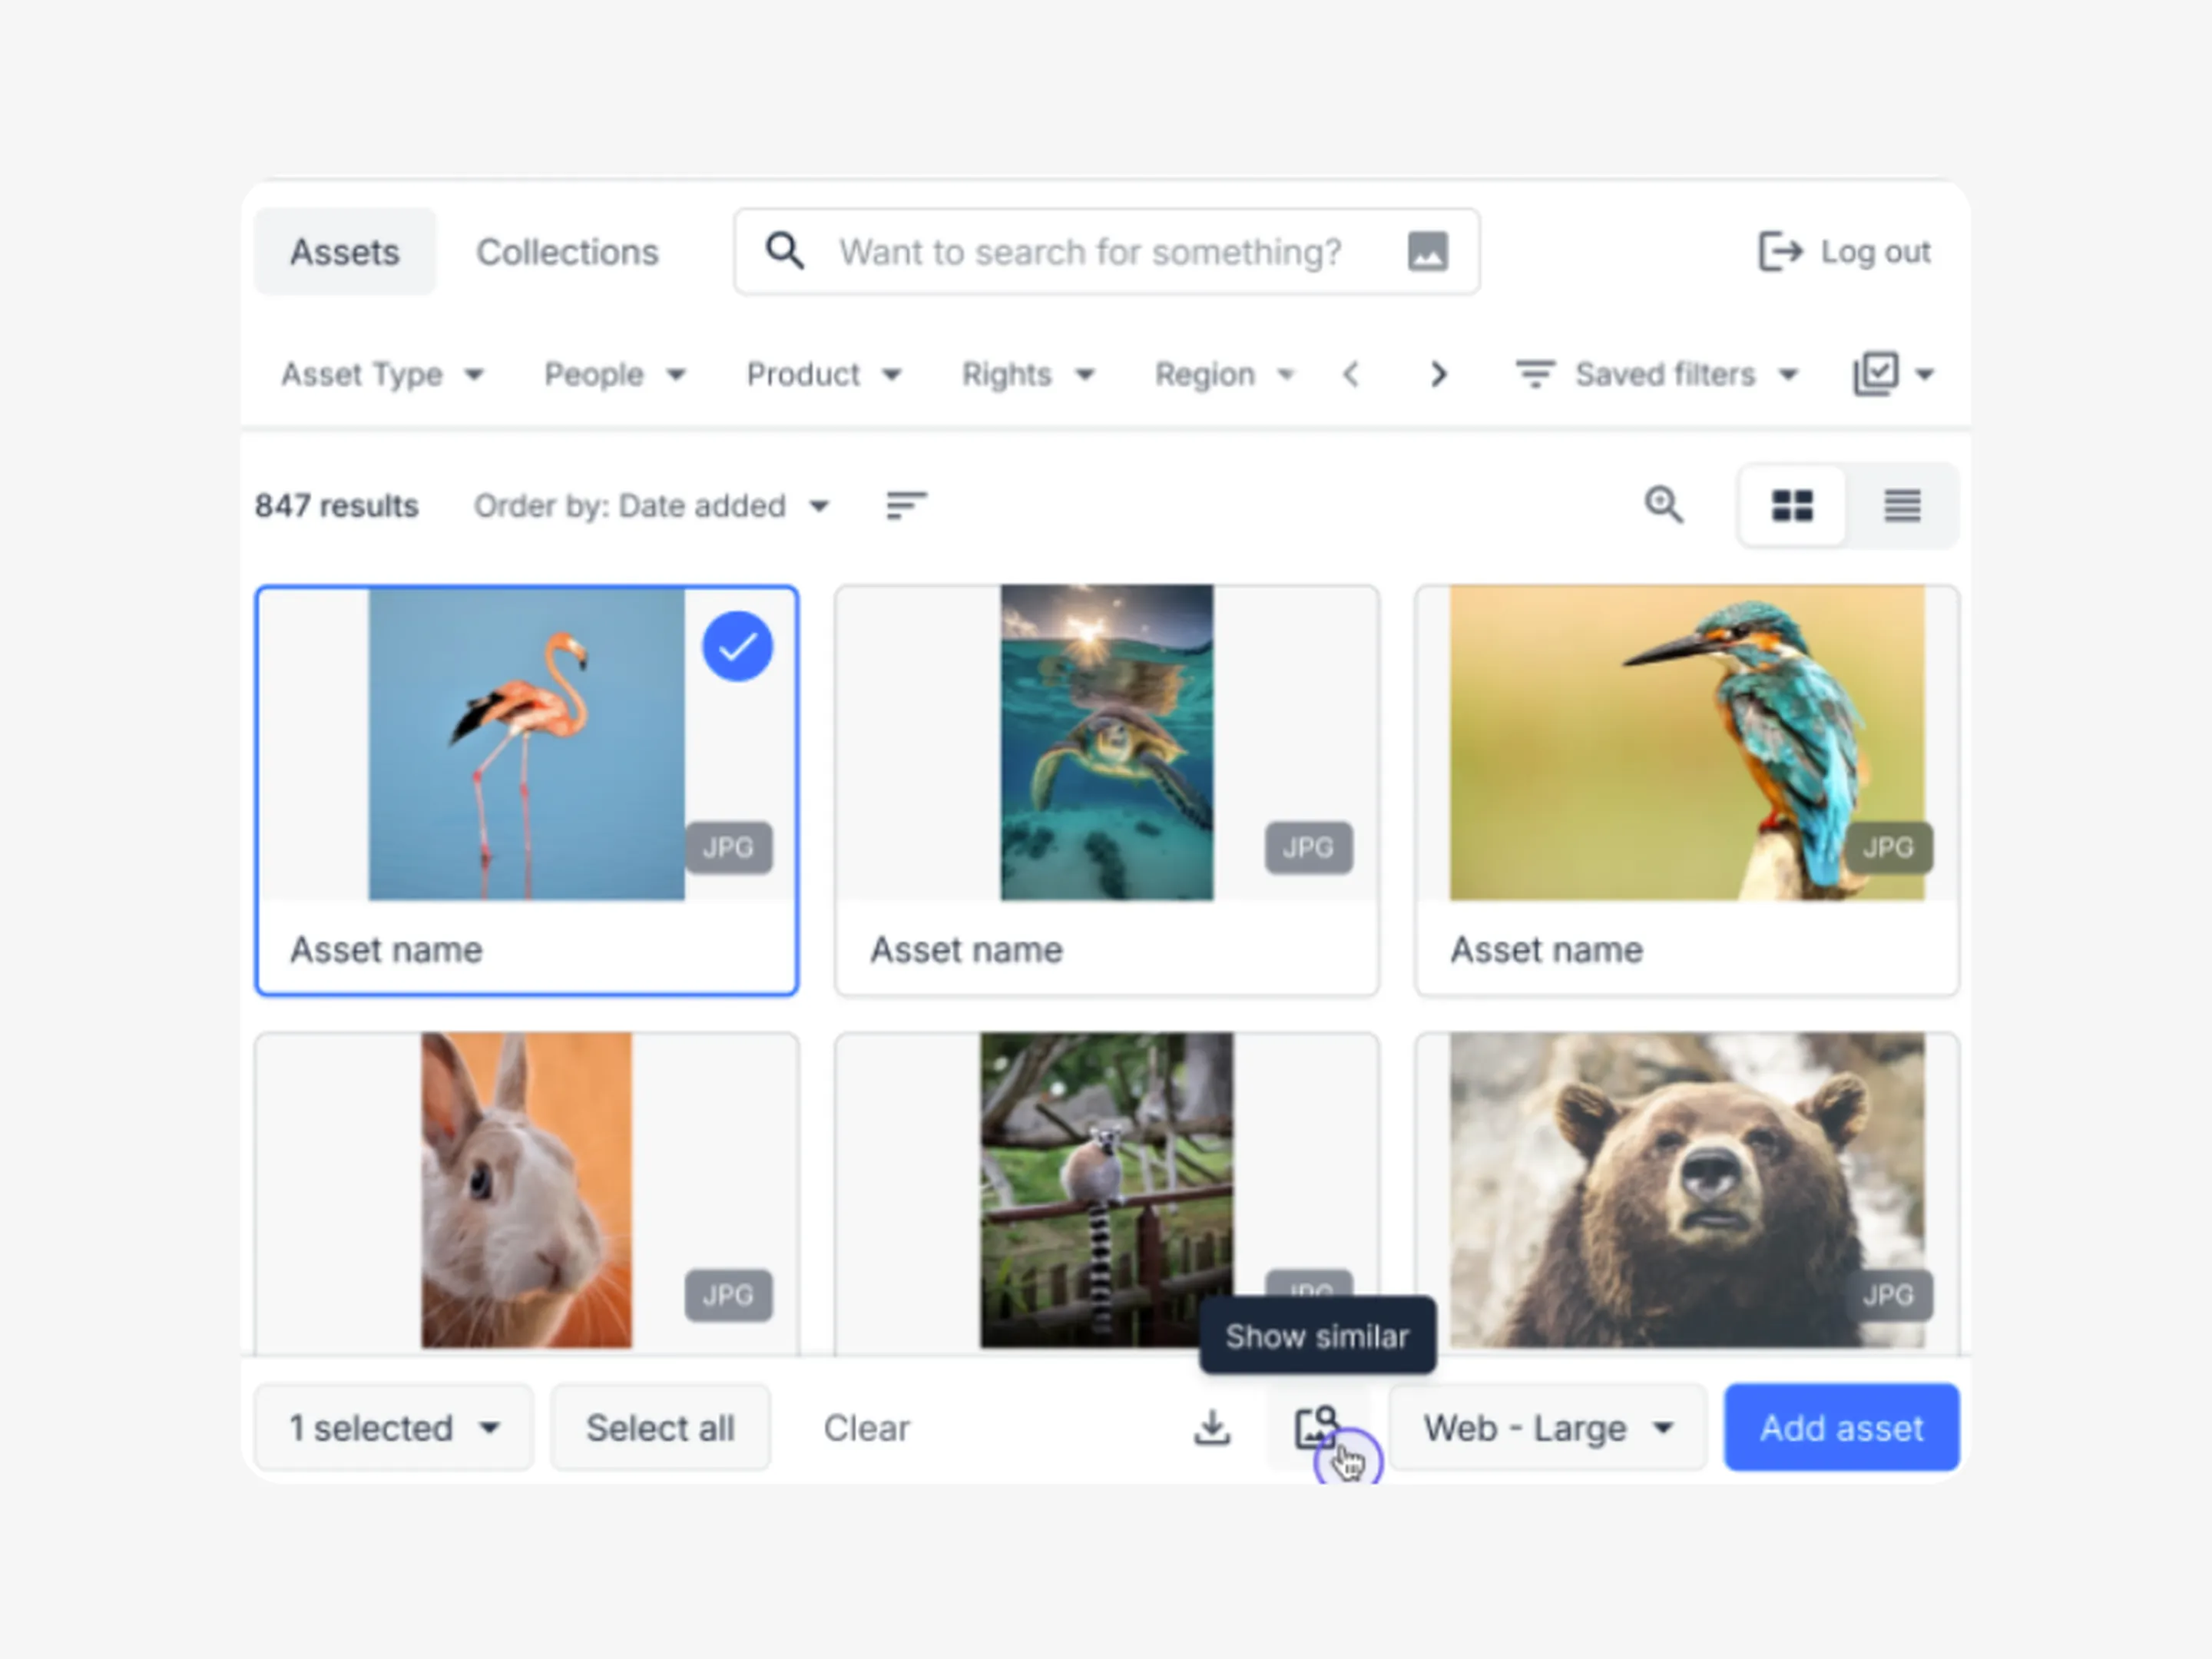Open the Web - Large size dropdown
2212x1659 pixels.
click(x=1547, y=1427)
